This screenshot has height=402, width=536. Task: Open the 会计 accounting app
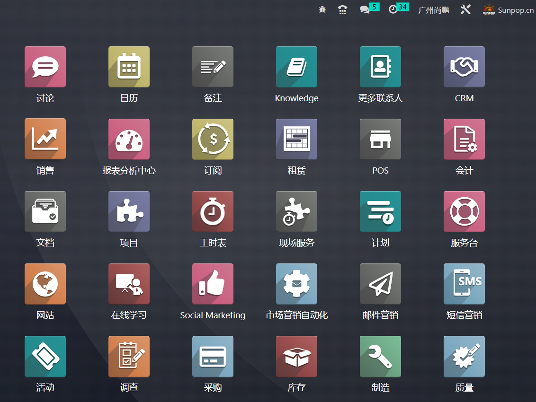[x=464, y=139]
